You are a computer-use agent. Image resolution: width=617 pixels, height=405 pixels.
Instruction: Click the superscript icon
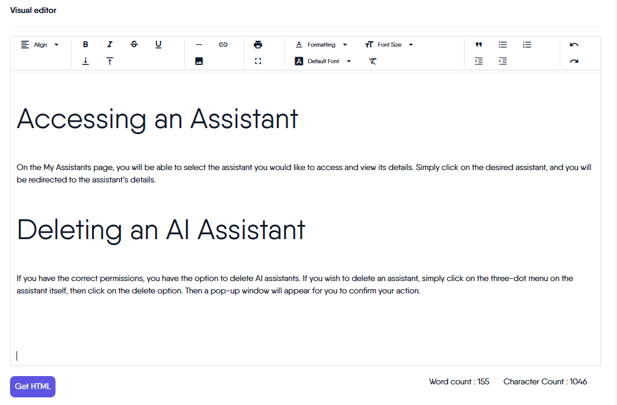(x=110, y=61)
